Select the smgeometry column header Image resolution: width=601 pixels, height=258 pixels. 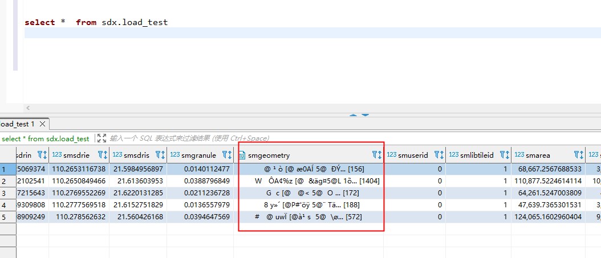pyautogui.click(x=309, y=155)
